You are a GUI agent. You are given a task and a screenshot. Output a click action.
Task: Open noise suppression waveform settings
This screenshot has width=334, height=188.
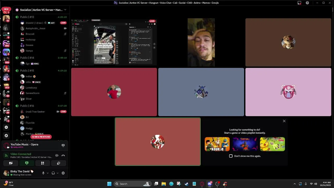57,156
